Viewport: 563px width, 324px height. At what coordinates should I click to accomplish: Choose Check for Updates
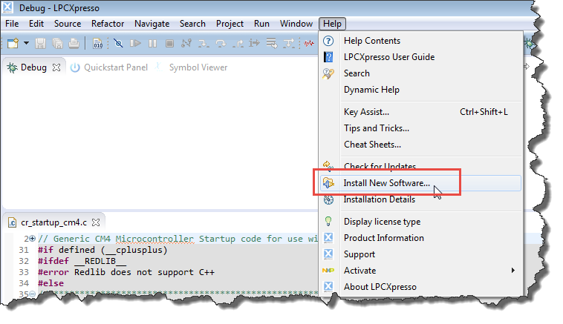pyautogui.click(x=380, y=167)
